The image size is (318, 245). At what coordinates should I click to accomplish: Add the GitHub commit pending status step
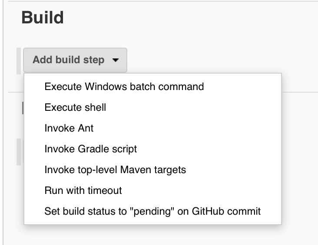point(152,211)
